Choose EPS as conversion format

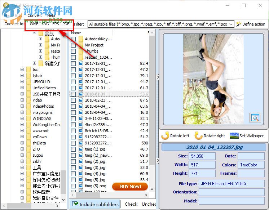pos(56,24)
